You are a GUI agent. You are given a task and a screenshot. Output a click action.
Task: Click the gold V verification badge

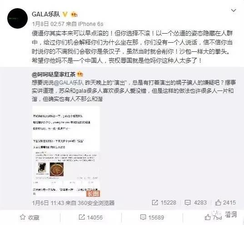[65, 15]
